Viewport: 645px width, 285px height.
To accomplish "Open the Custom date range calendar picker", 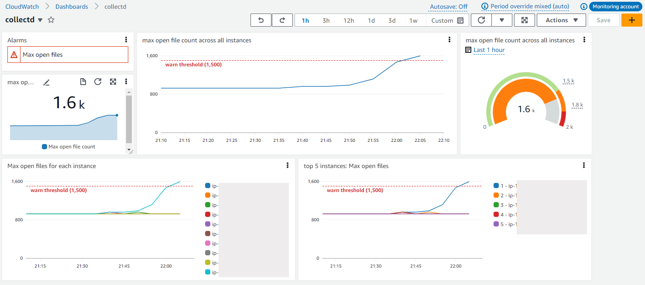I will [x=460, y=20].
